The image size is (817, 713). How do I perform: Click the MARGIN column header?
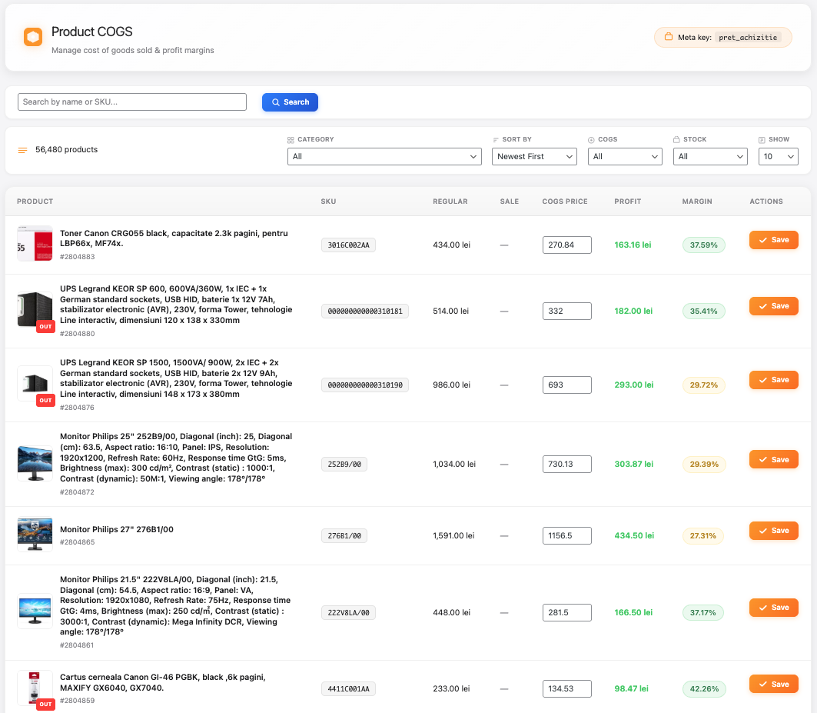point(697,202)
